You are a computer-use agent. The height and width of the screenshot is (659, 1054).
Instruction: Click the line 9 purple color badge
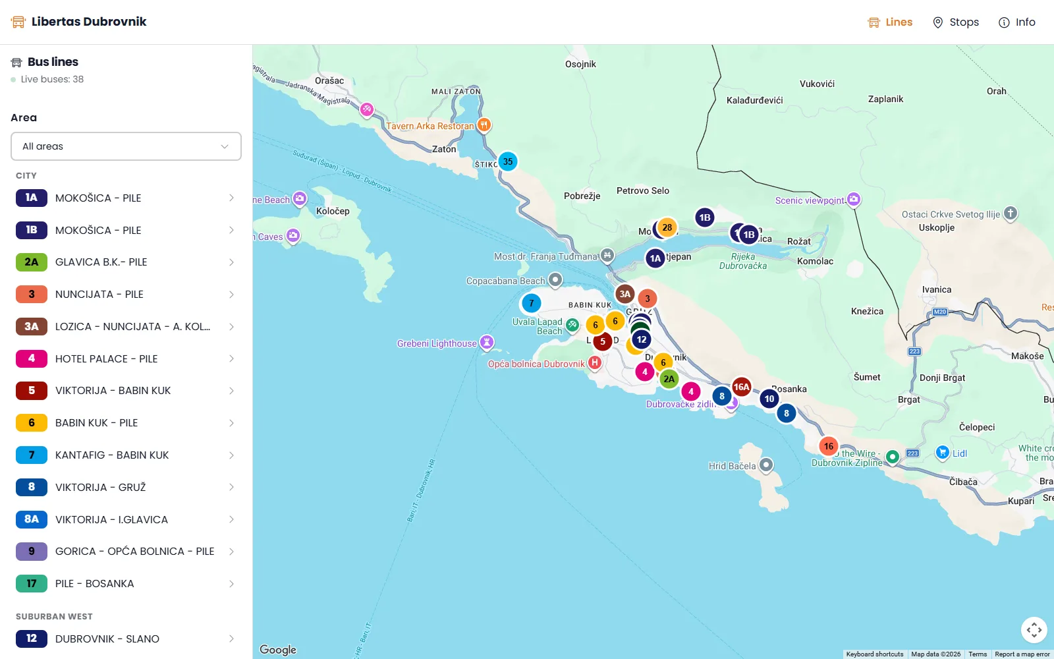pyautogui.click(x=32, y=552)
